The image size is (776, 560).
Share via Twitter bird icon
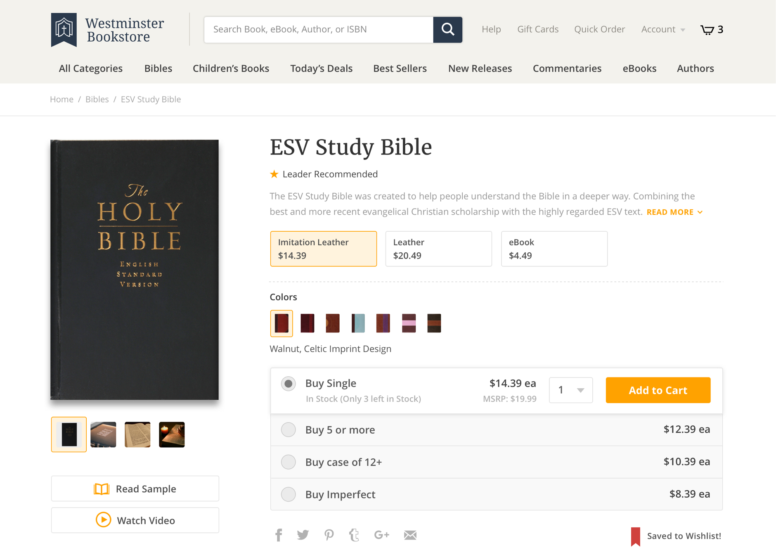click(303, 535)
